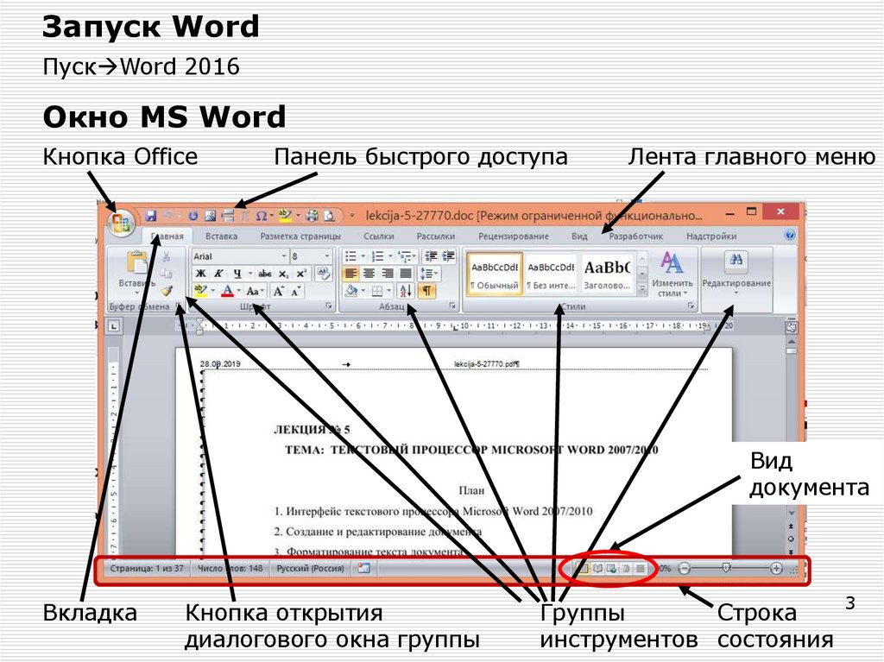Click the Repeat icon in Quick Access Toolbar
Screen dimensions: 884x662
tap(193, 216)
